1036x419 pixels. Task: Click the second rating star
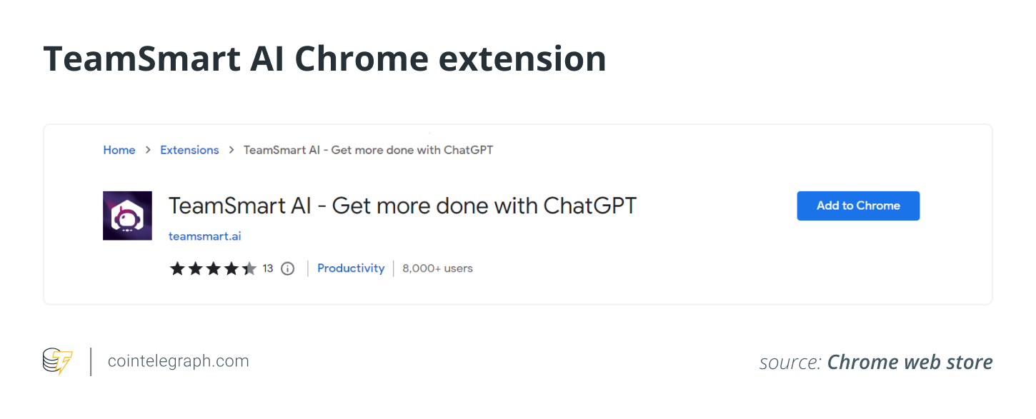[195, 269]
